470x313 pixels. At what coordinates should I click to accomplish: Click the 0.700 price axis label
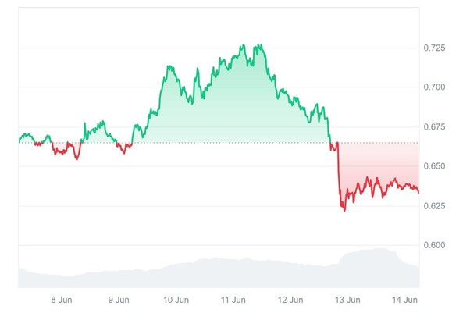pos(434,87)
